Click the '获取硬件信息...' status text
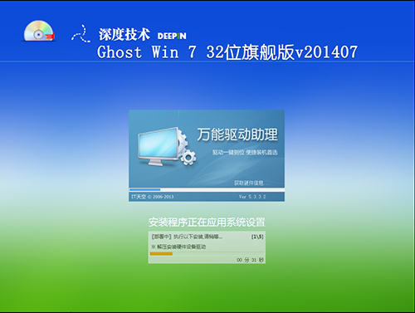415x313 pixels. pos(251,183)
